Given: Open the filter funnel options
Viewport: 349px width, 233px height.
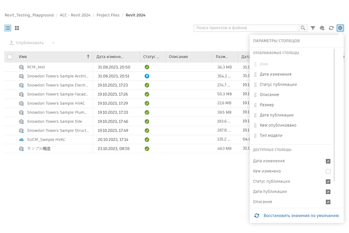Looking at the screenshot, I should click(313, 28).
